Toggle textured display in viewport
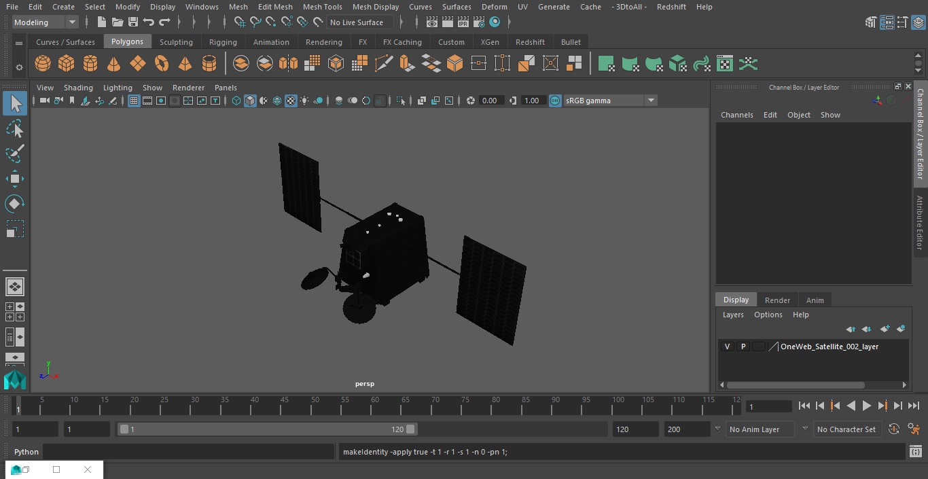 tap(291, 101)
